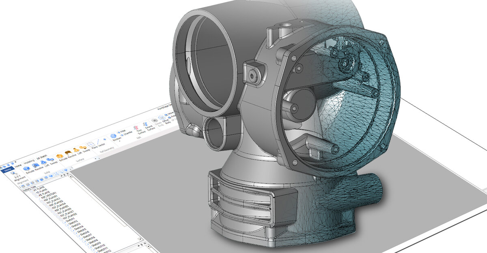487x253 pixels.
Task: Pin the History Tree panel
Action: 64,174
